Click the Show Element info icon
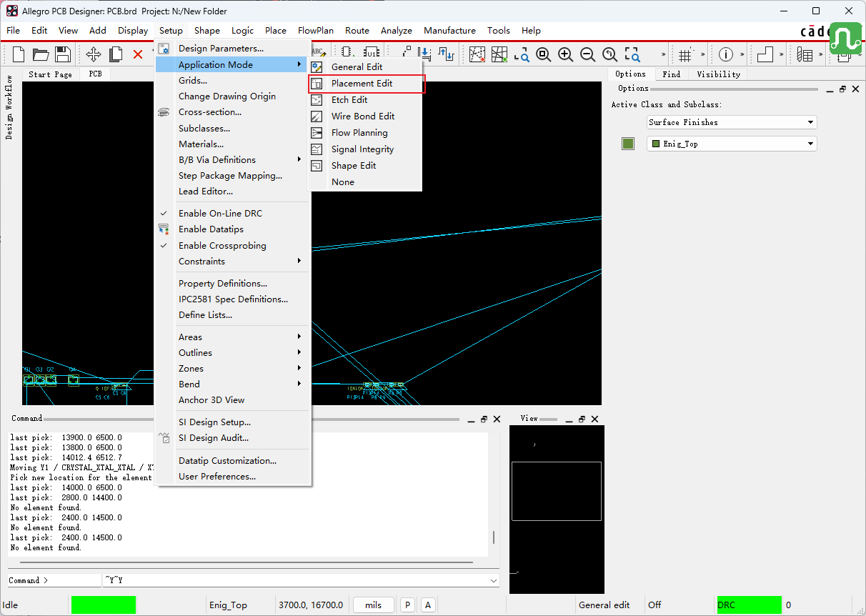 coord(726,54)
